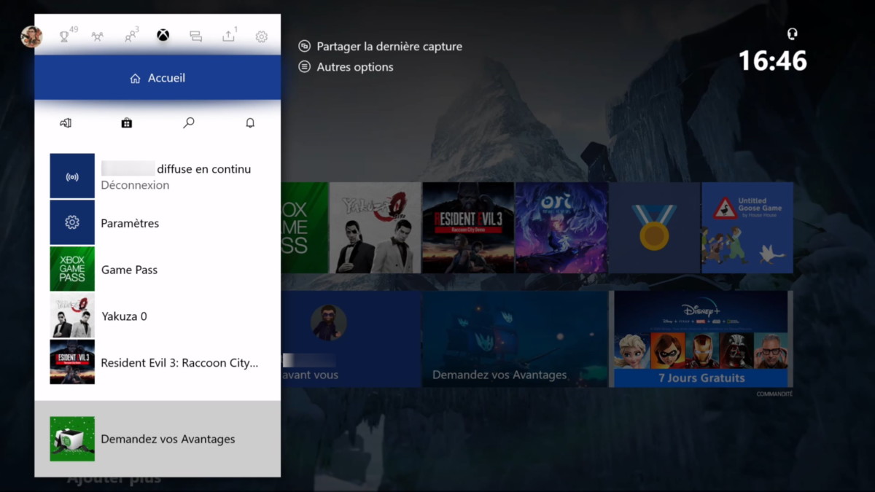Screen dimensions: 875x492
Task: Open Demandez vos Avantages dashboard tile
Action: point(515,339)
